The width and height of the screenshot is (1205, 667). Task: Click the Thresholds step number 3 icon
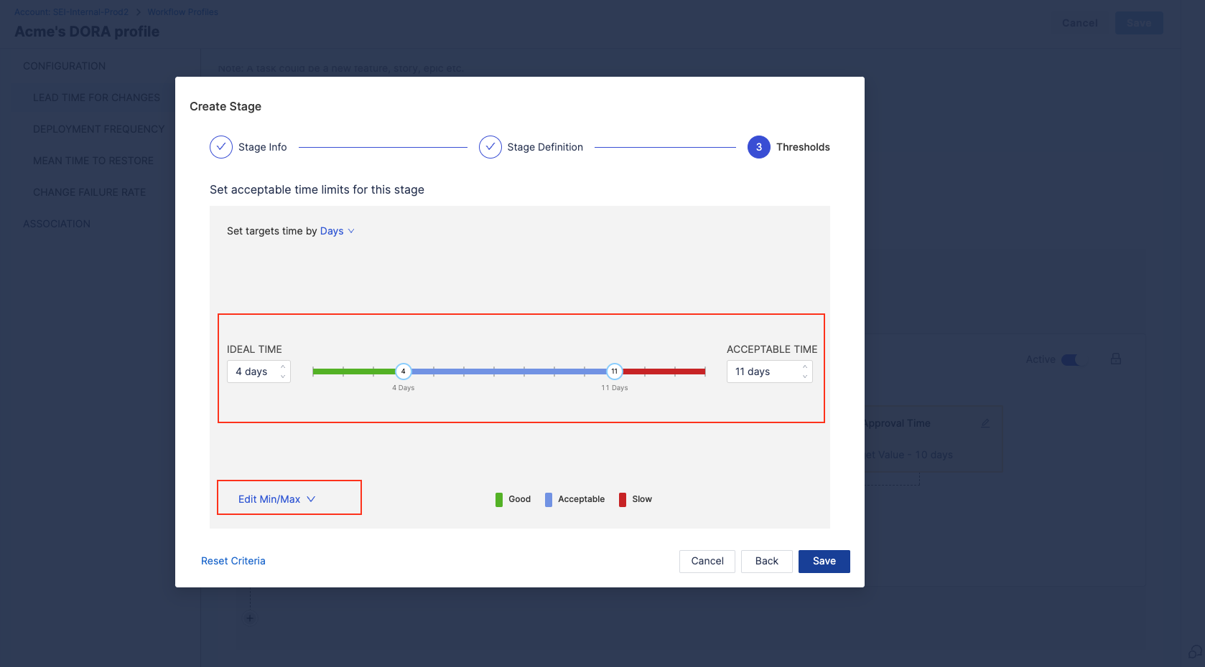pos(758,147)
